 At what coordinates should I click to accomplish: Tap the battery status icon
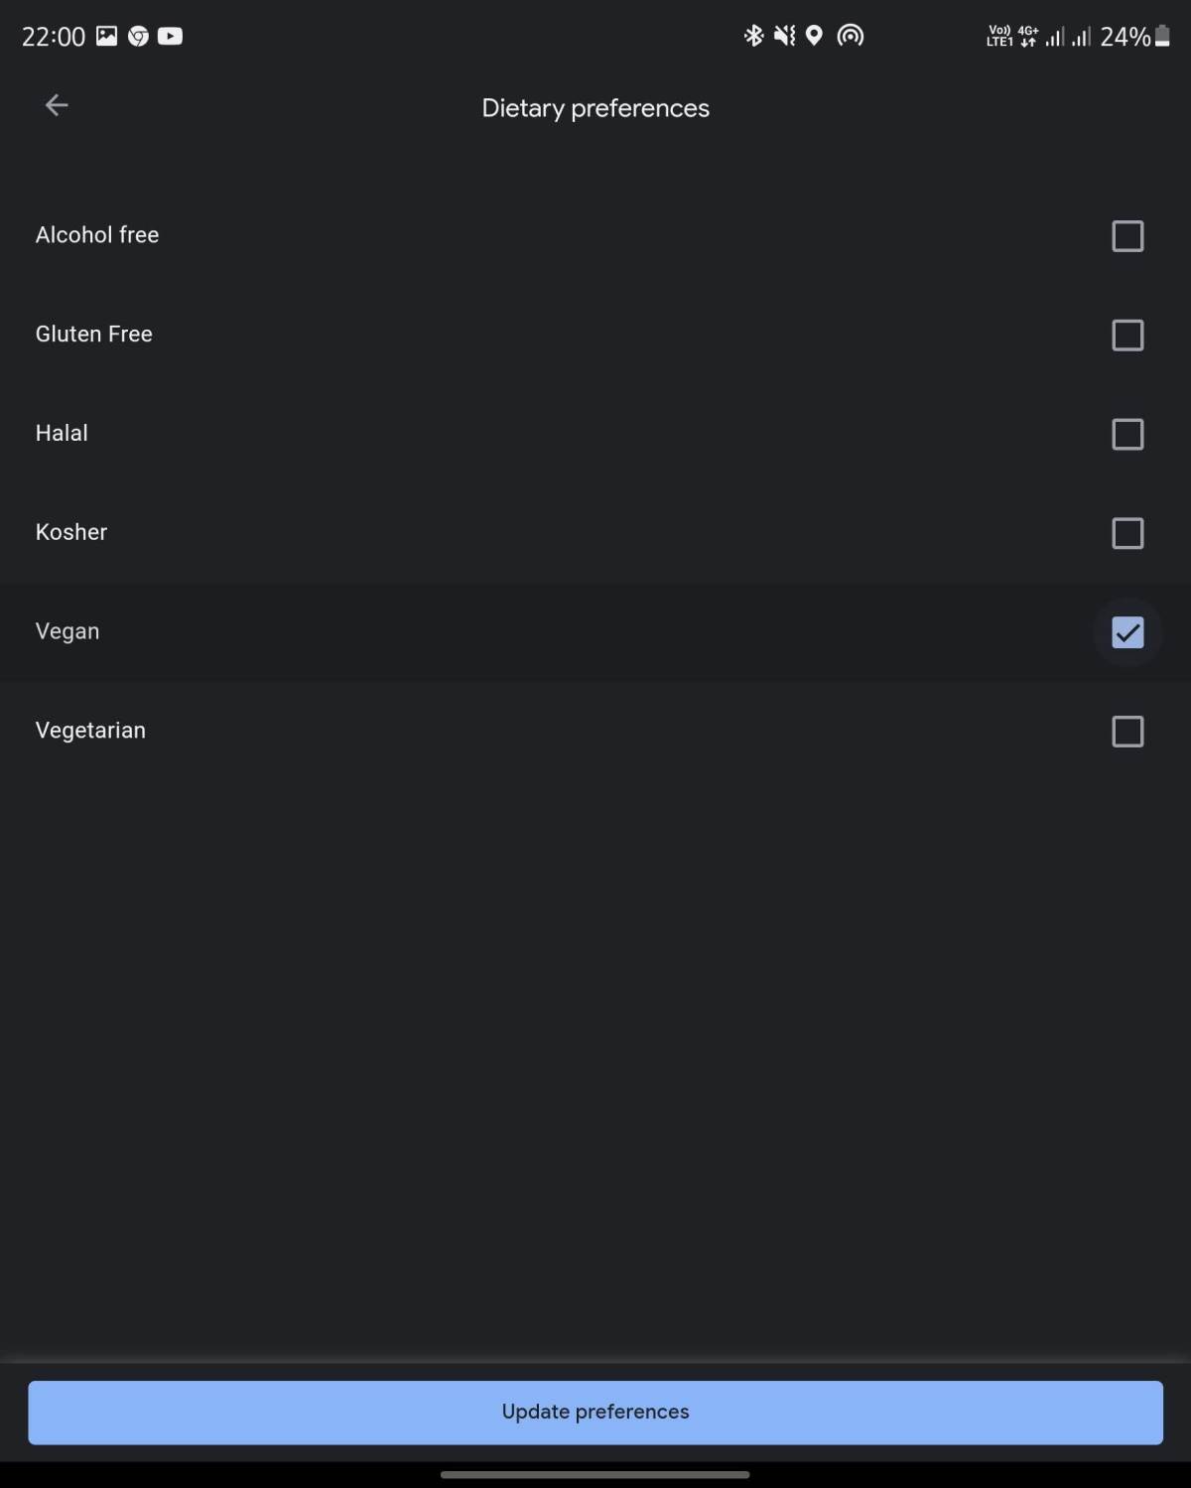[1162, 37]
